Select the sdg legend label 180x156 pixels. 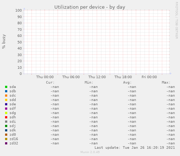[x=13, y=113]
